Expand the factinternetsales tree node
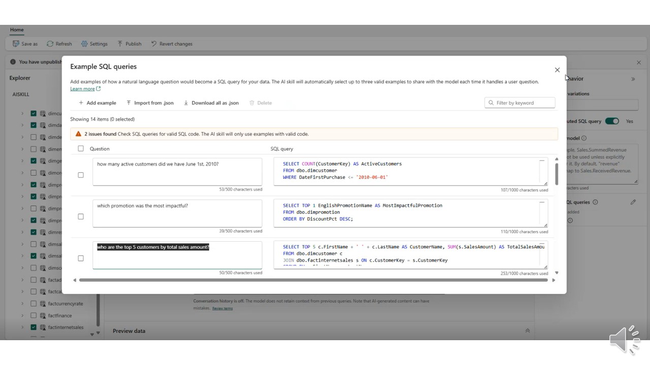 click(x=22, y=327)
